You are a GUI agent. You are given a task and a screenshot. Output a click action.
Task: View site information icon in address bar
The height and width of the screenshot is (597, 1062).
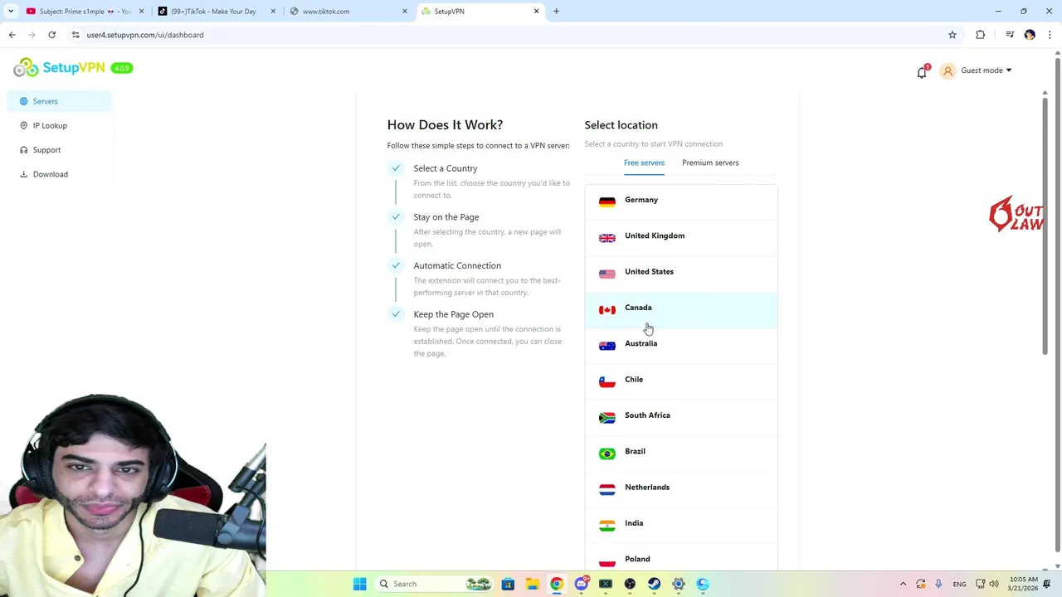(x=76, y=35)
